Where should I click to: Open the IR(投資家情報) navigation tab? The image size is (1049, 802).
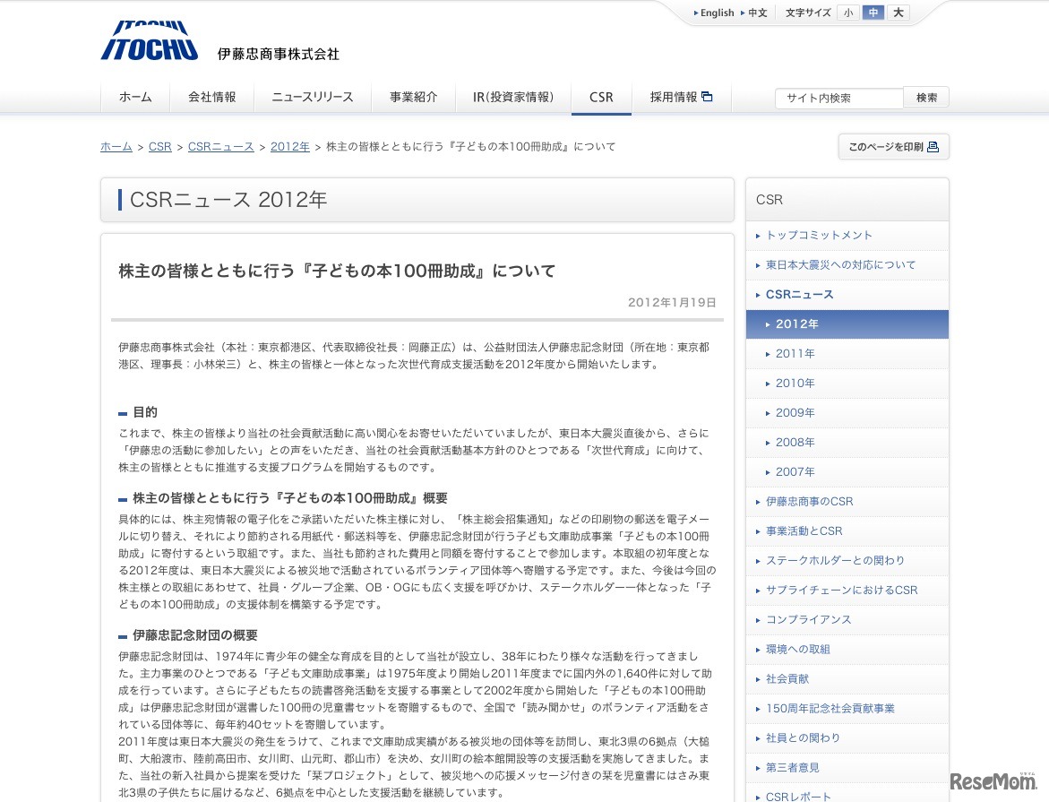pos(513,98)
